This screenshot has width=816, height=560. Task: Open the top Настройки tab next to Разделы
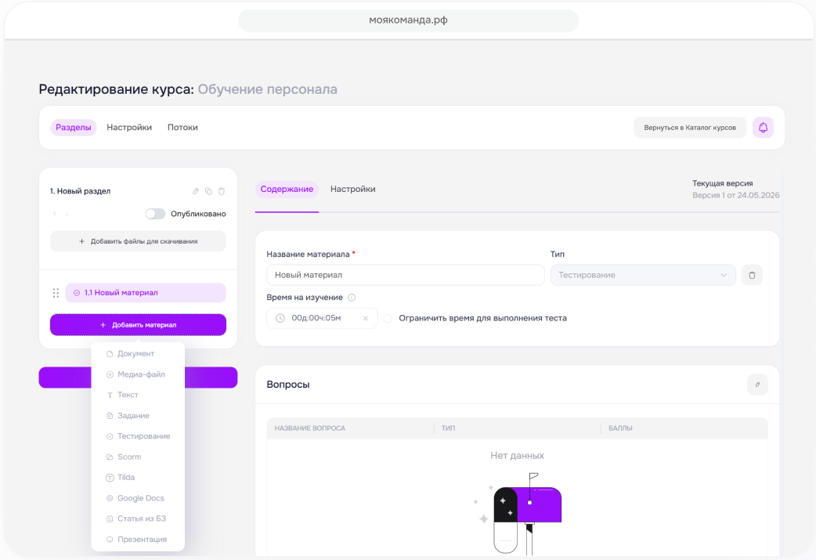pos(129,128)
